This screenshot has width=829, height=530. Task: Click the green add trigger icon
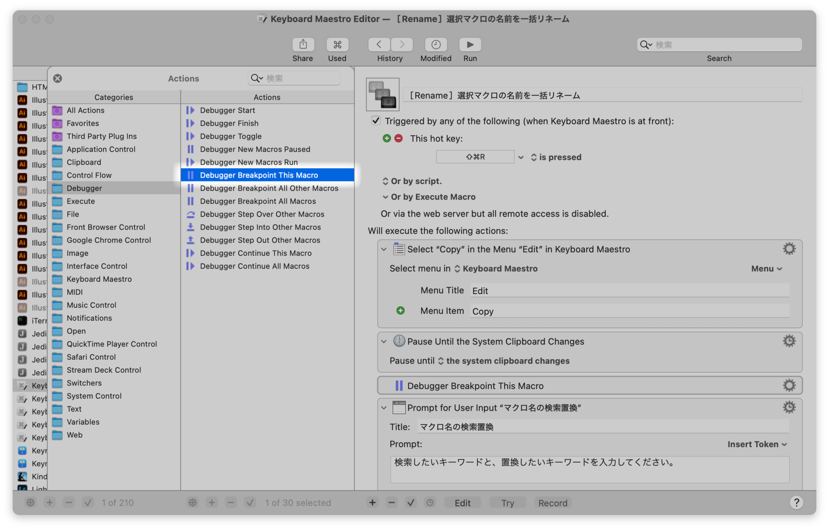pyautogui.click(x=387, y=138)
